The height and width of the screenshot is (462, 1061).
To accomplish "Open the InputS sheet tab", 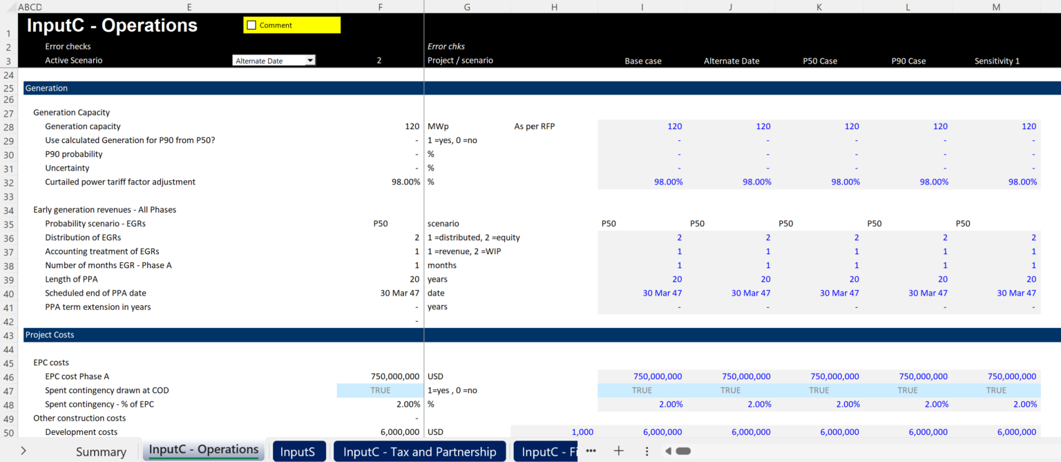I will (x=297, y=452).
